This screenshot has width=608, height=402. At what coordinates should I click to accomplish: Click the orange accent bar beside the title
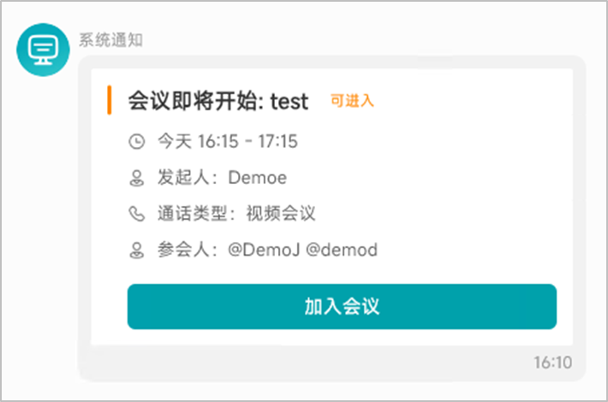click(110, 100)
